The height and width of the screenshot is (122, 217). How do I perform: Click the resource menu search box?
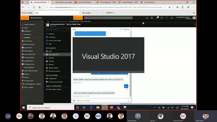pyautogui.click(x=57, y=30)
